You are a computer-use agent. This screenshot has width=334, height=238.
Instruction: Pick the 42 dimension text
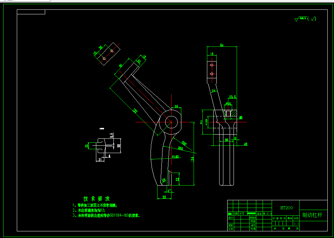pyautogui.click(x=246, y=144)
